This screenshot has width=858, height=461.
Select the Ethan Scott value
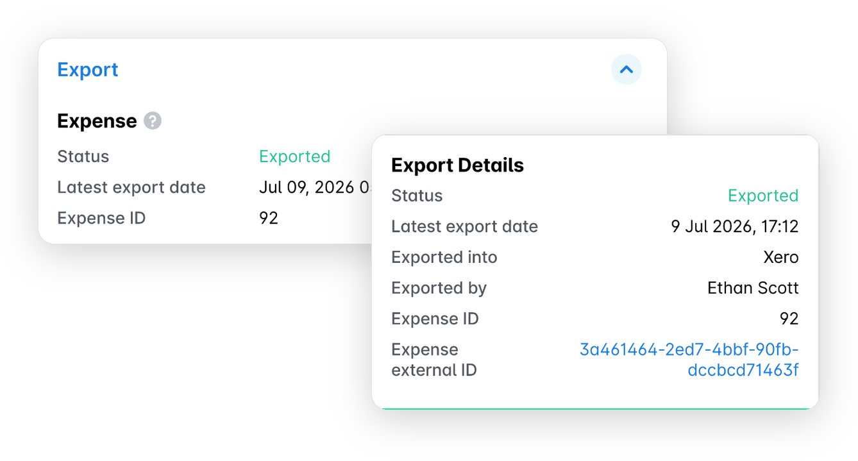[x=753, y=288]
